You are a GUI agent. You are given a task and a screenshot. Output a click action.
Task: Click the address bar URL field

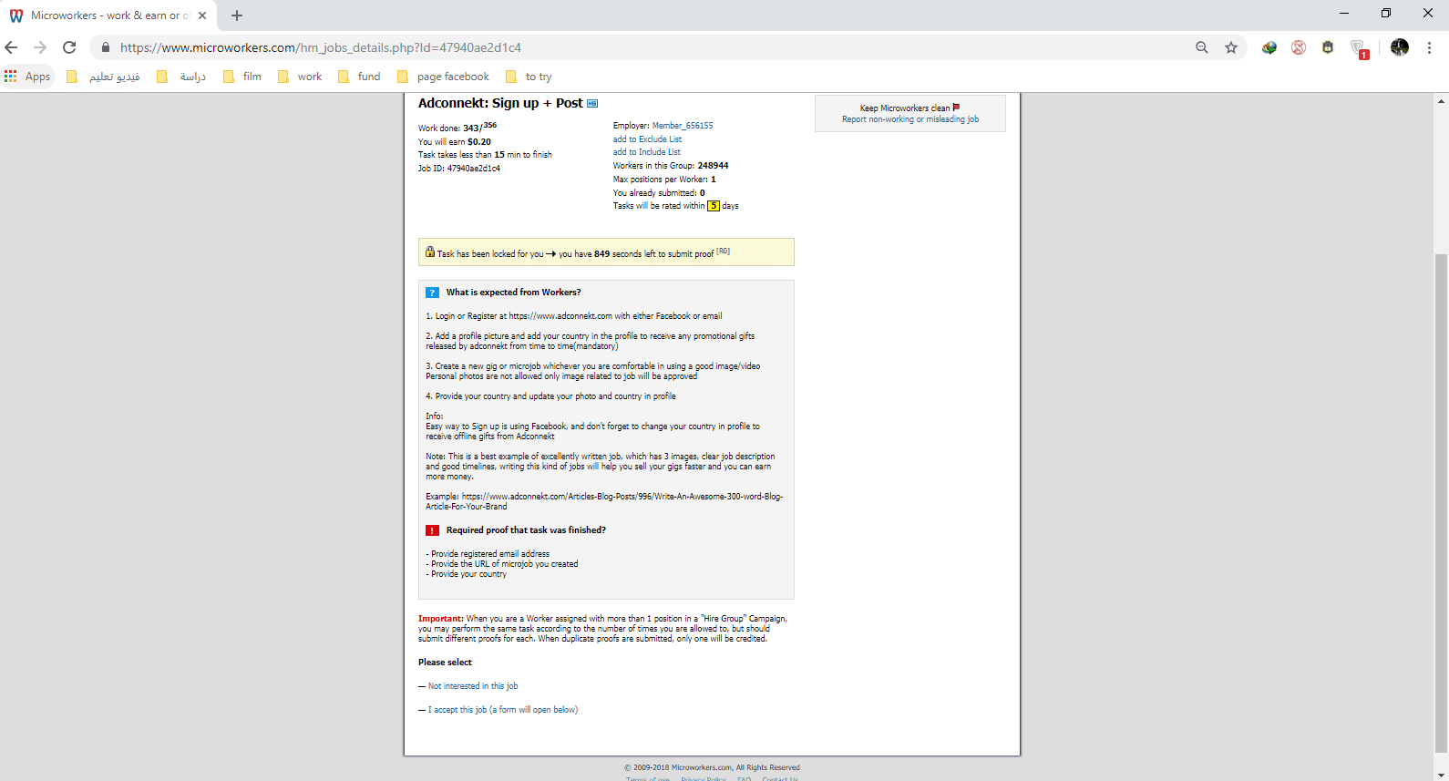click(638, 47)
